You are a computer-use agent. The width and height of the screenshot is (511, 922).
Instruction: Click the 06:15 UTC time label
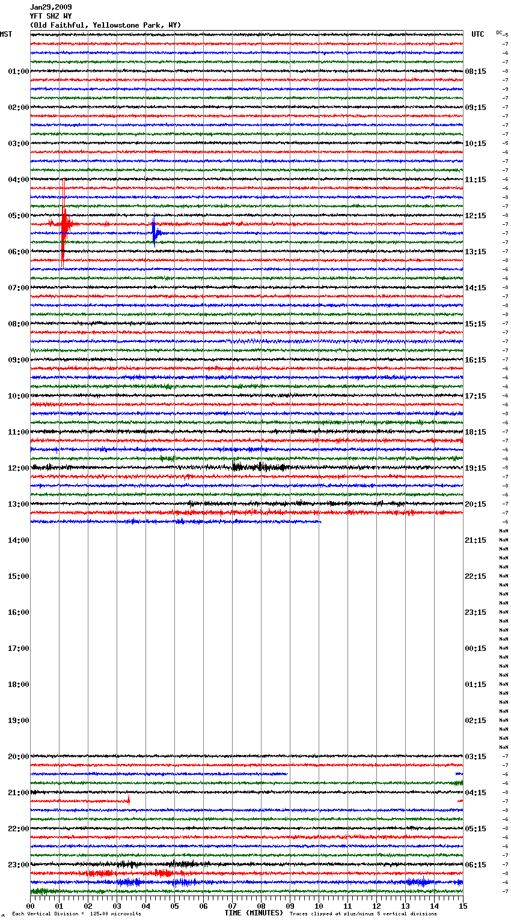click(476, 865)
